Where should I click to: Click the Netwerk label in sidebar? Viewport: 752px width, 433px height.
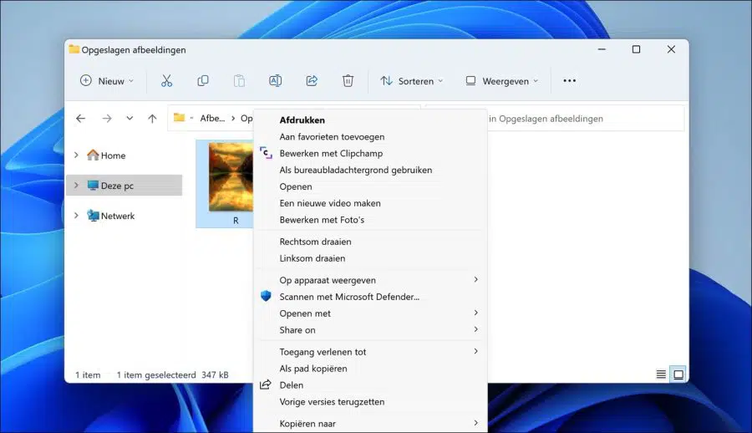118,216
